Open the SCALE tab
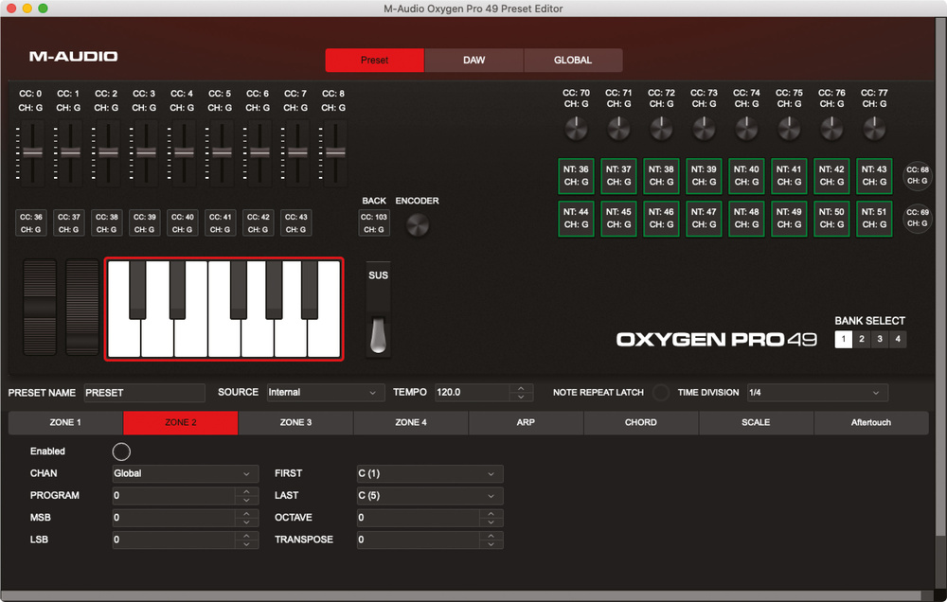The width and height of the screenshot is (947, 602). pyautogui.click(x=756, y=423)
